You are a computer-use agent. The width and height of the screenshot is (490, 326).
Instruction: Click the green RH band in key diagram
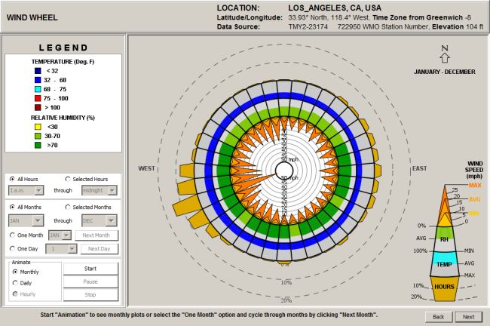[x=444, y=233]
